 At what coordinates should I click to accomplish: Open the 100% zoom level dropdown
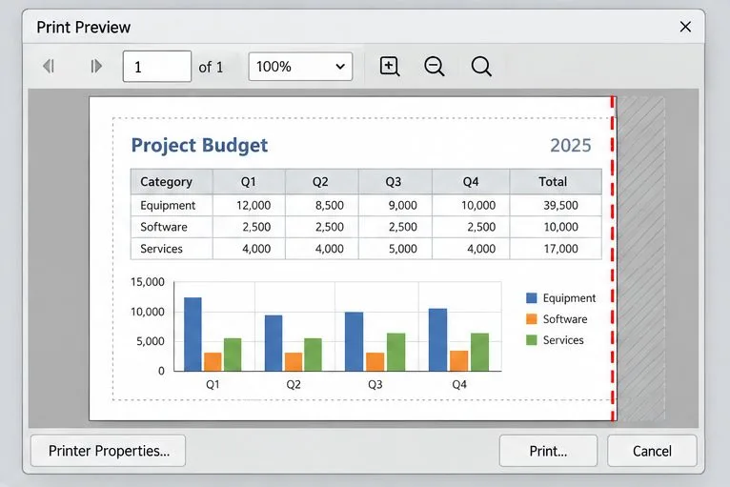300,67
